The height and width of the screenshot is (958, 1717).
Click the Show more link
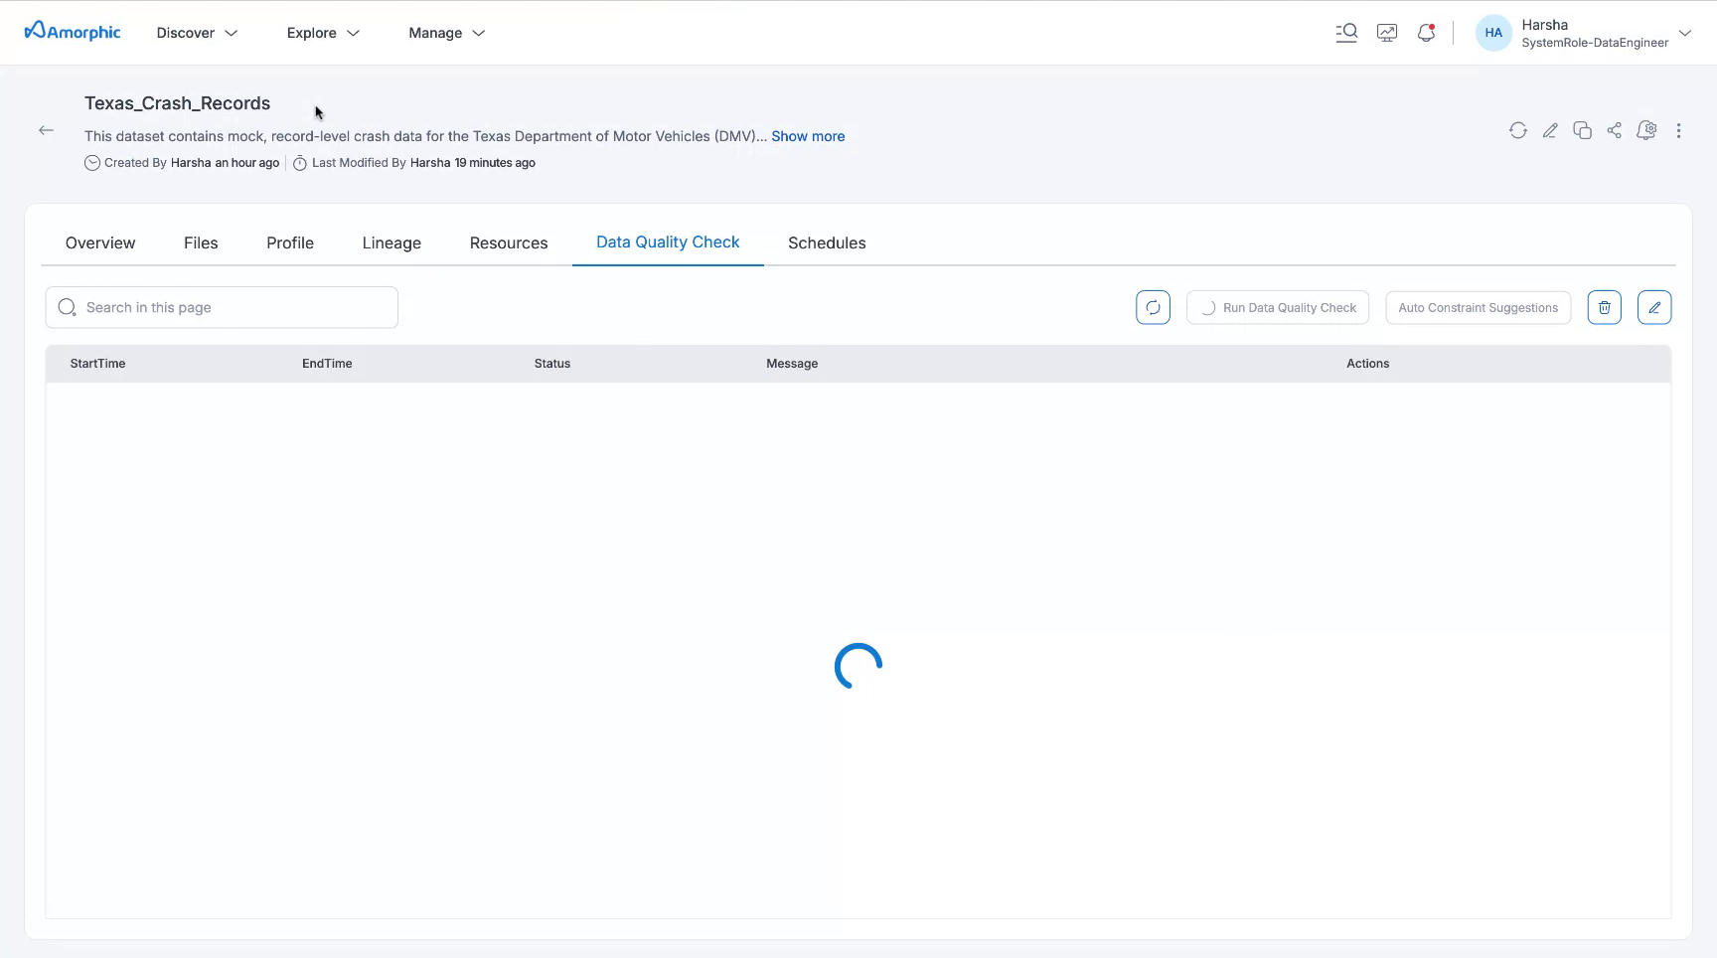click(x=807, y=136)
